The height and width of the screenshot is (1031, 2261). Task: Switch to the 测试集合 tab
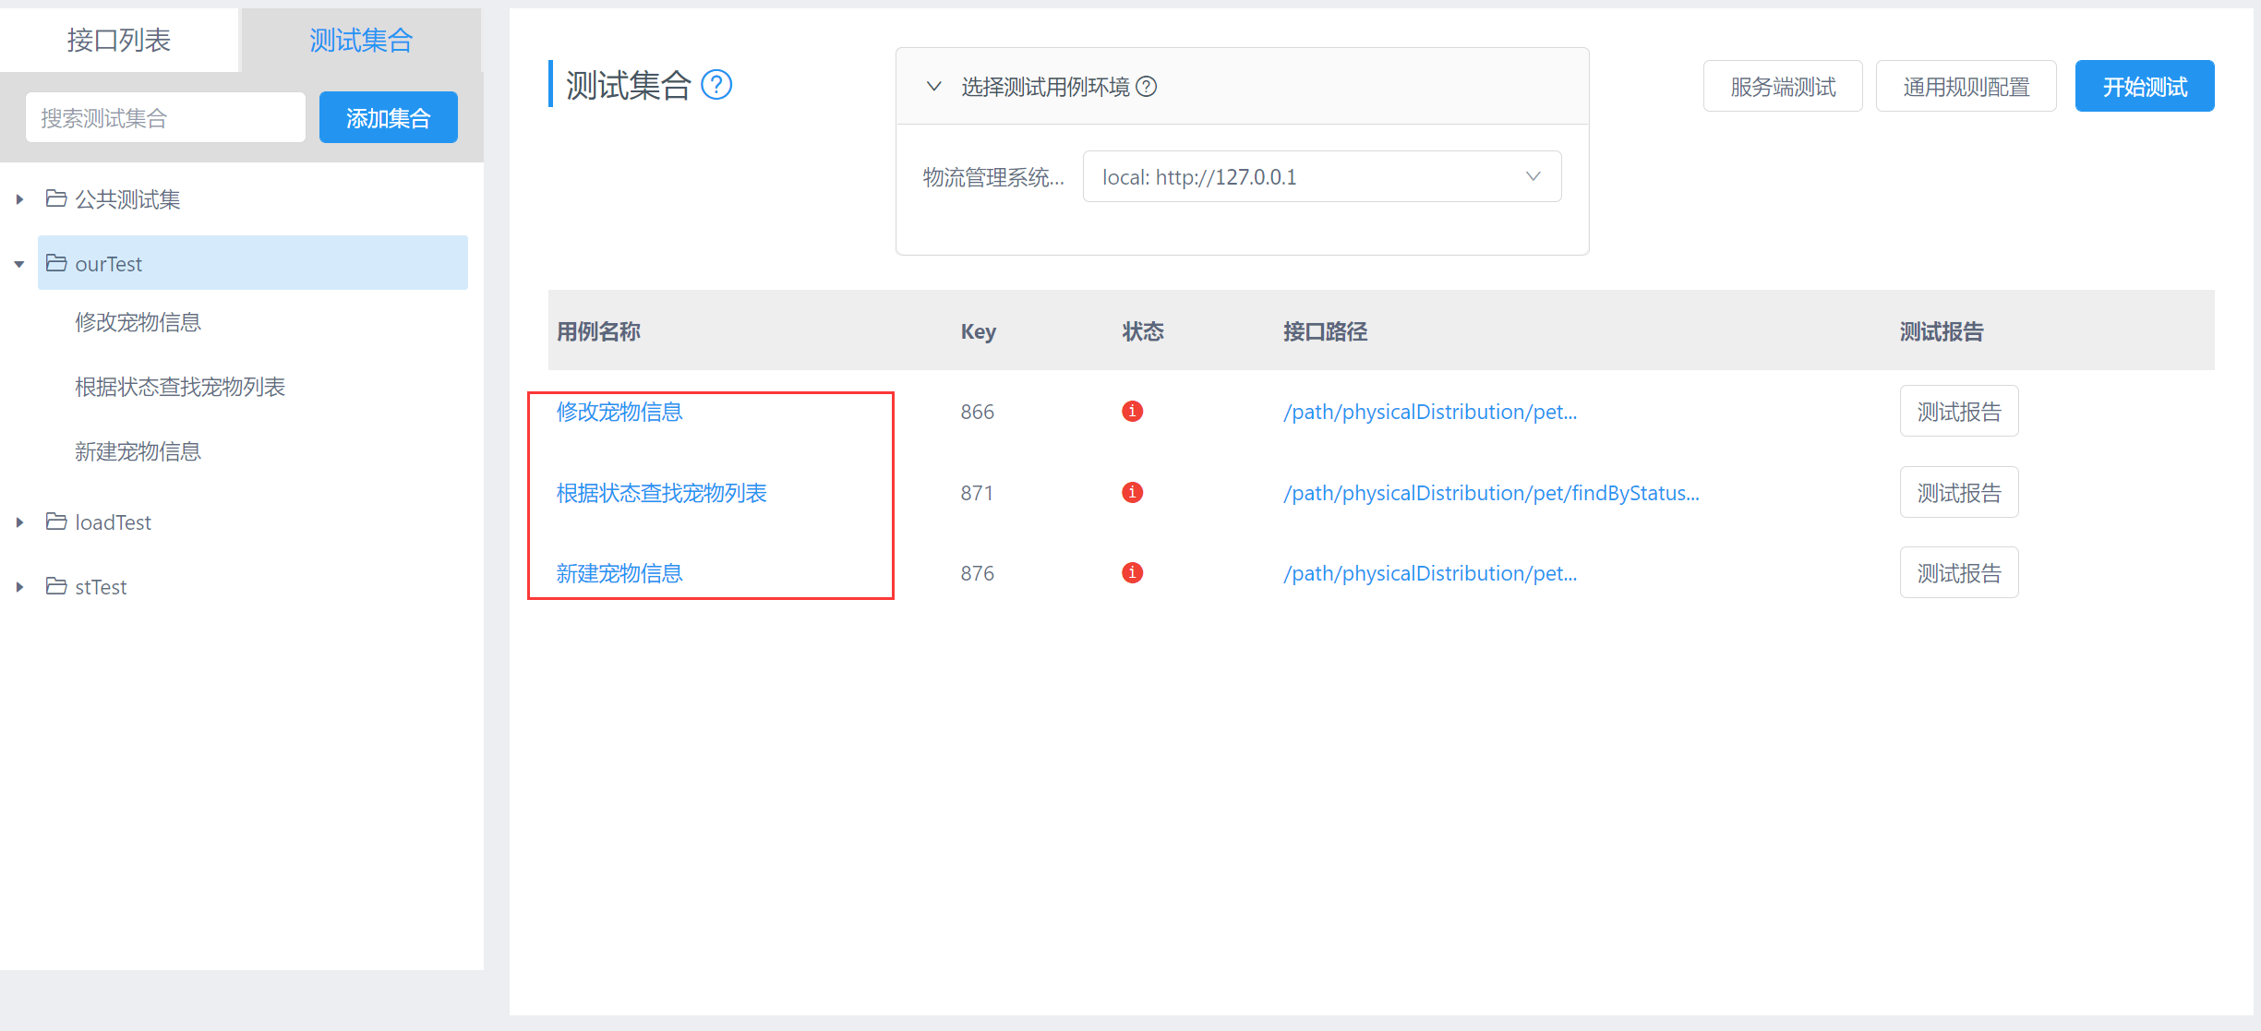pyautogui.click(x=359, y=39)
